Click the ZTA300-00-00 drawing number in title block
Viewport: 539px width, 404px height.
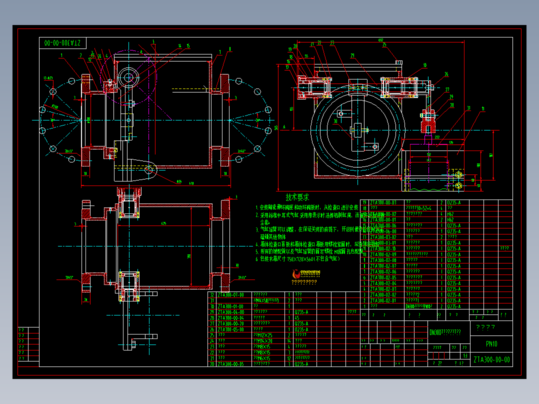491,359
